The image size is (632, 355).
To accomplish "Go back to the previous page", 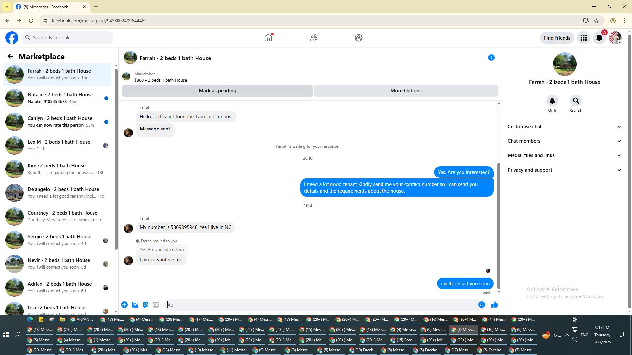I will coord(7,21).
